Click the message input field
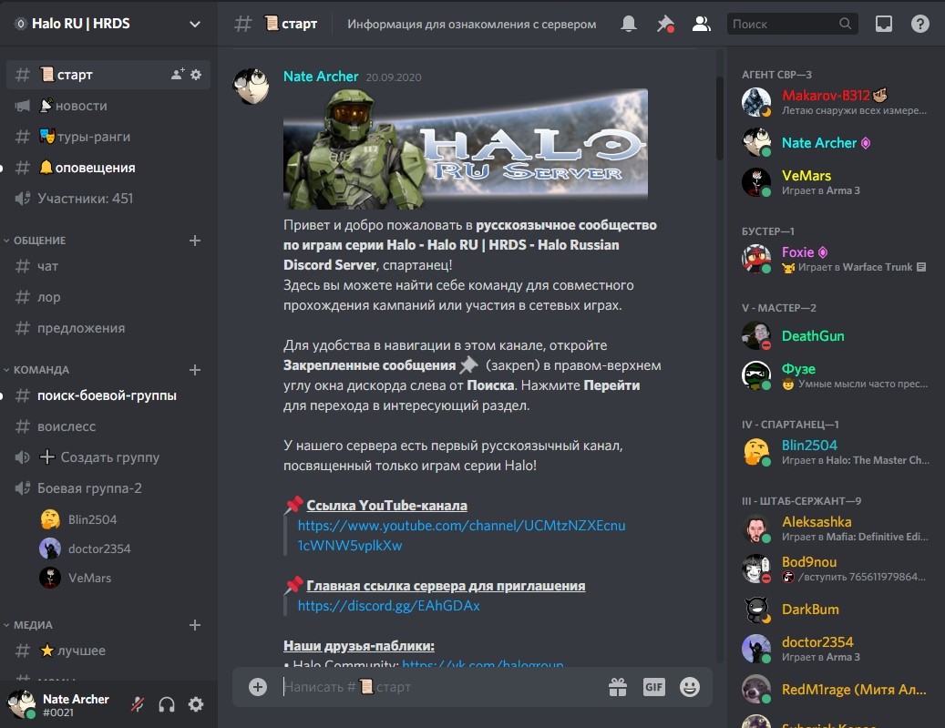This screenshot has width=945, height=728. click(x=440, y=687)
